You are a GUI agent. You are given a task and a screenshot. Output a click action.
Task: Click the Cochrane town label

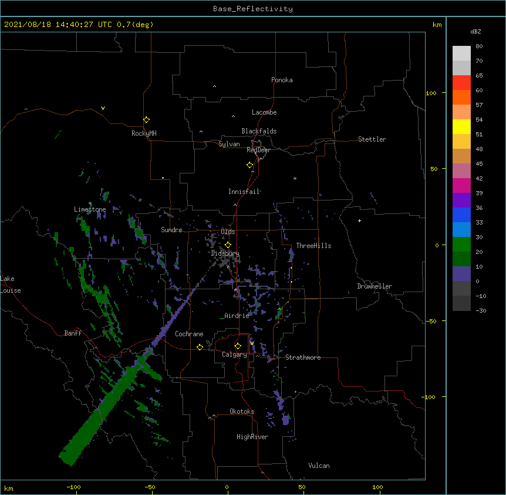(x=189, y=334)
